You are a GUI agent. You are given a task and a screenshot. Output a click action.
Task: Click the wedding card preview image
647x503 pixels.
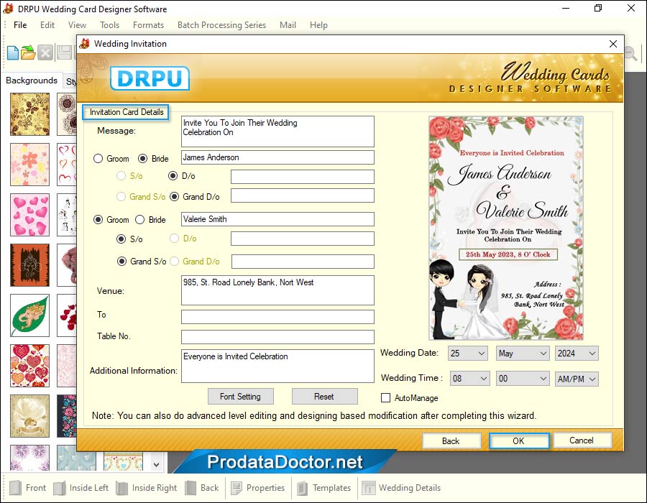tap(506, 228)
